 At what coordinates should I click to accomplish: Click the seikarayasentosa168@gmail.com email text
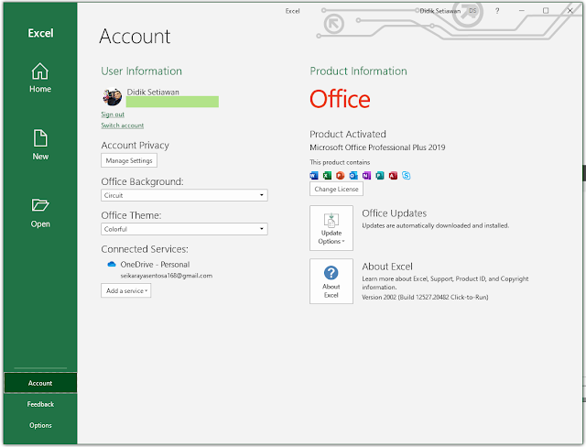coord(167,276)
